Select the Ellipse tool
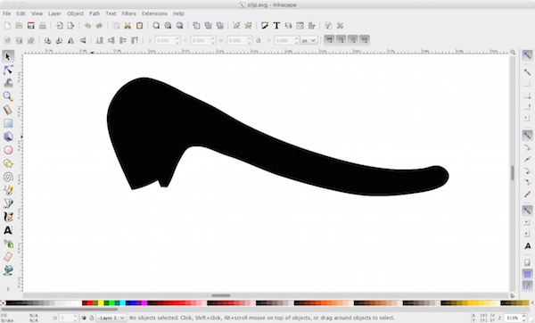This screenshot has height=323, width=535. pyautogui.click(x=8, y=150)
